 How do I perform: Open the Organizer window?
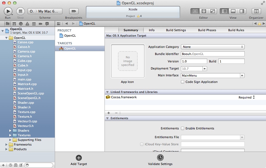click(x=256, y=11)
